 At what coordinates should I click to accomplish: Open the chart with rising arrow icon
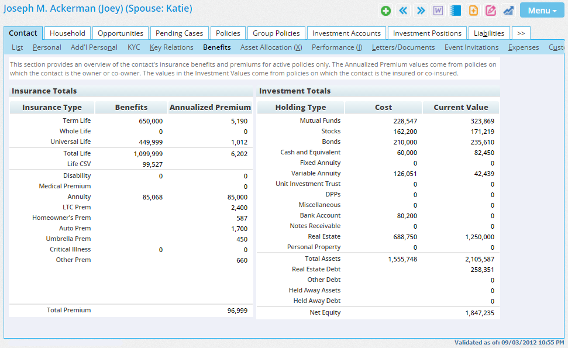click(x=508, y=11)
